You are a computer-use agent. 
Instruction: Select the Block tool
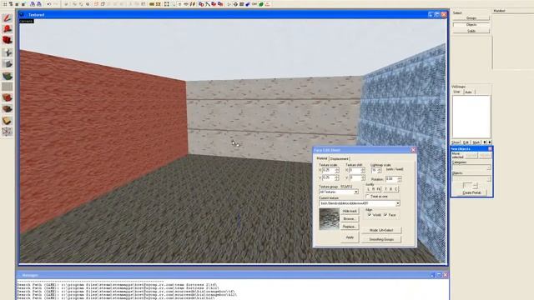(8, 64)
